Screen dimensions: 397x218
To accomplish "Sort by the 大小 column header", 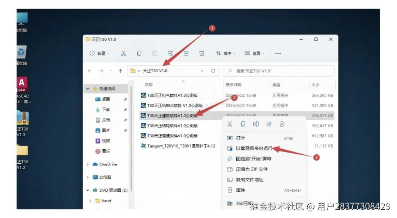I will [x=316, y=85].
